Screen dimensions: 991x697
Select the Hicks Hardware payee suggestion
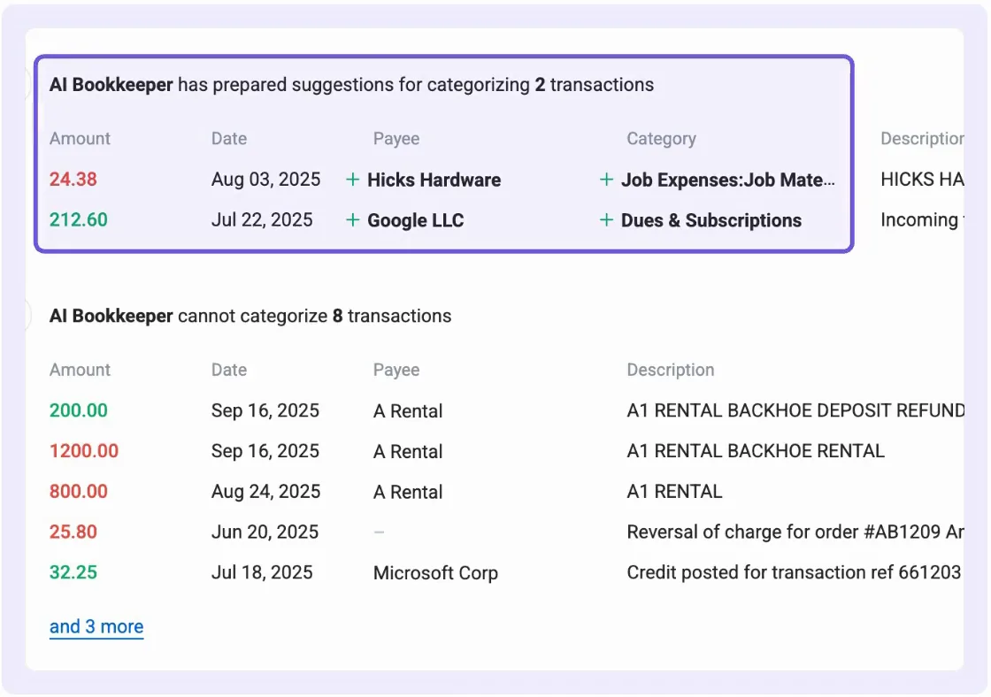tap(434, 180)
